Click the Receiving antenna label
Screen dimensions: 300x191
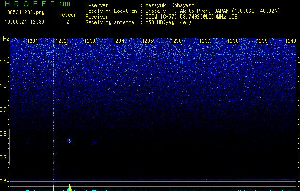click(x=110, y=22)
